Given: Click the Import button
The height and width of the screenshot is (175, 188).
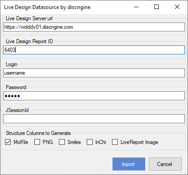Looking at the screenshot, I should tap(129, 164).
